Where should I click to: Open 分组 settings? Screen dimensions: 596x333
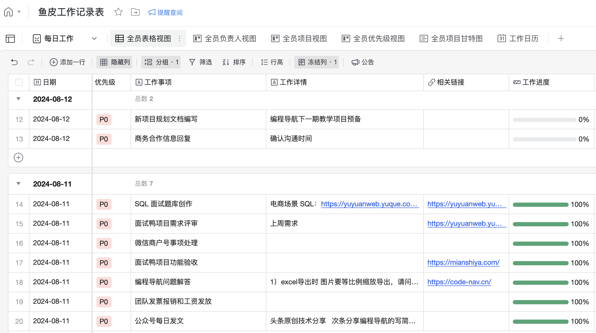tap(161, 62)
